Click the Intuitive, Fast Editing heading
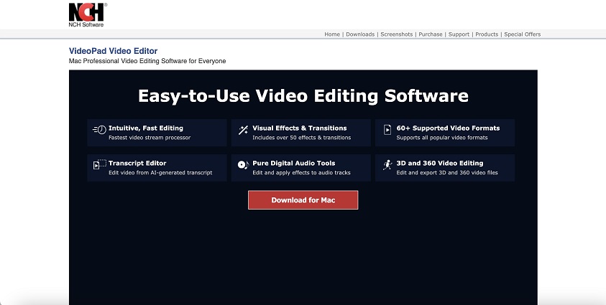The height and width of the screenshot is (305, 606). click(x=146, y=128)
